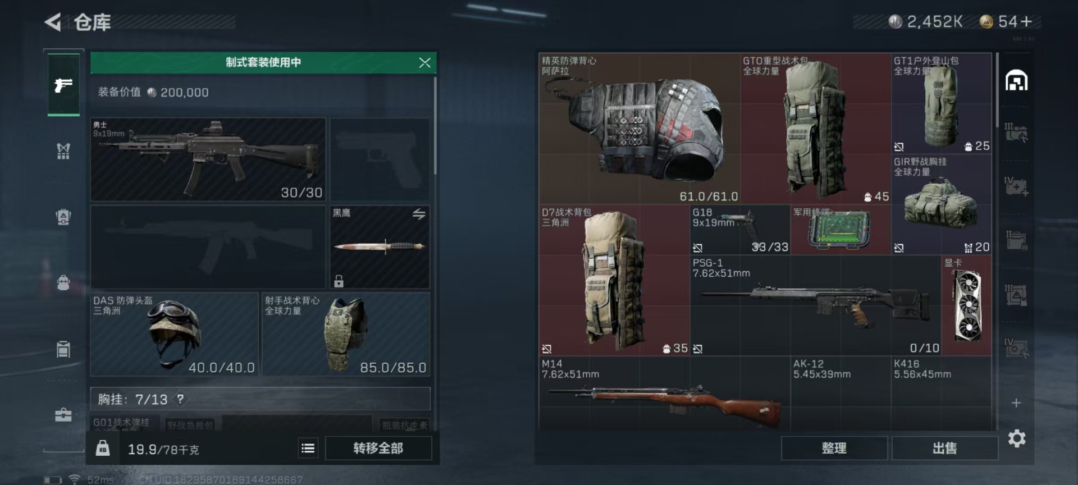Select the weapons gun icon tab
Viewport: 1078px width, 485px height.
(63, 85)
